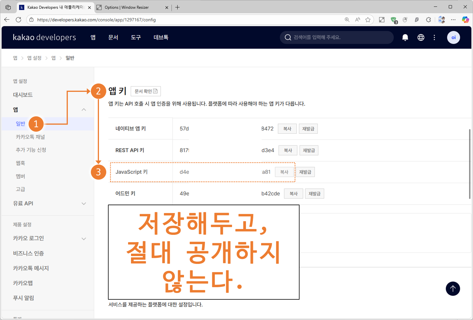Viewport: 473px width, 320px height.
Task: Expand the 유료 API section chevron
Action: click(84, 203)
